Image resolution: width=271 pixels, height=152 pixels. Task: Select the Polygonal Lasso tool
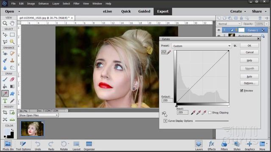tap(5, 42)
